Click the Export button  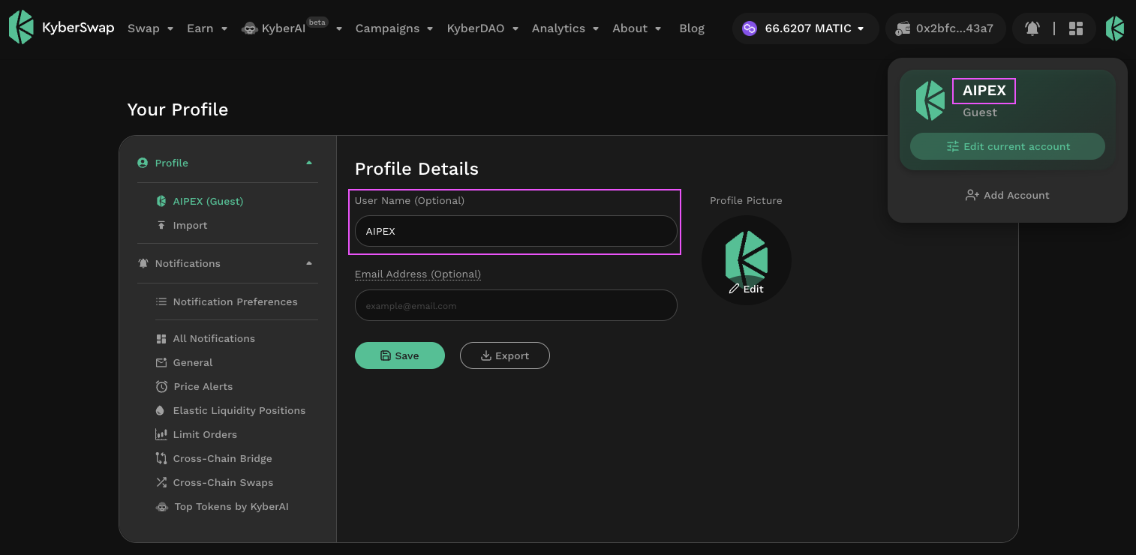coord(504,355)
